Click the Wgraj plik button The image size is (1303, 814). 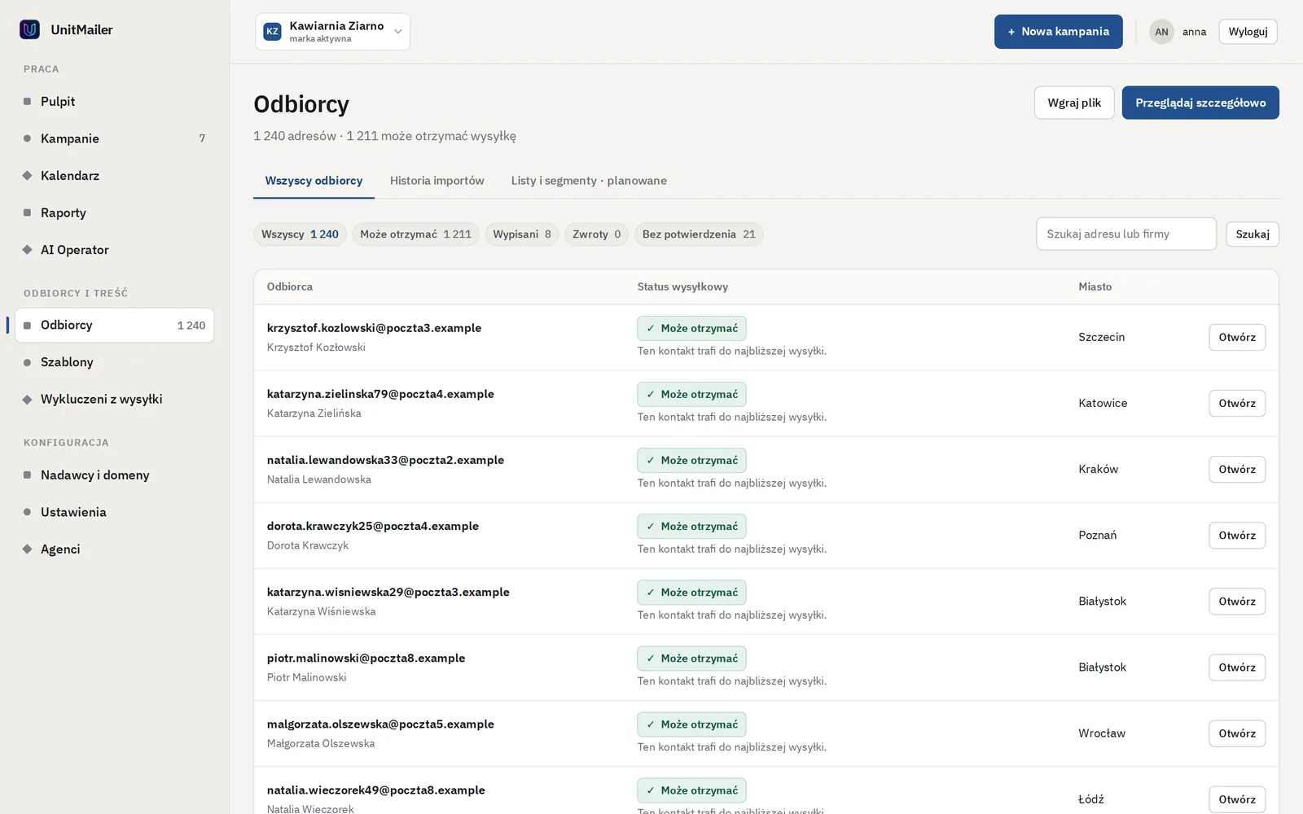point(1074,103)
